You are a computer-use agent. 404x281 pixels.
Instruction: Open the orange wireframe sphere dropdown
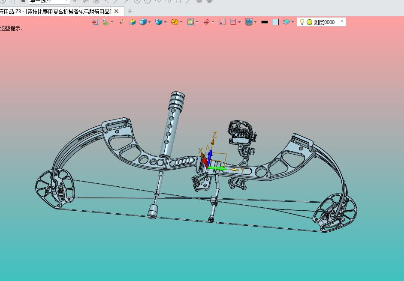point(181,22)
